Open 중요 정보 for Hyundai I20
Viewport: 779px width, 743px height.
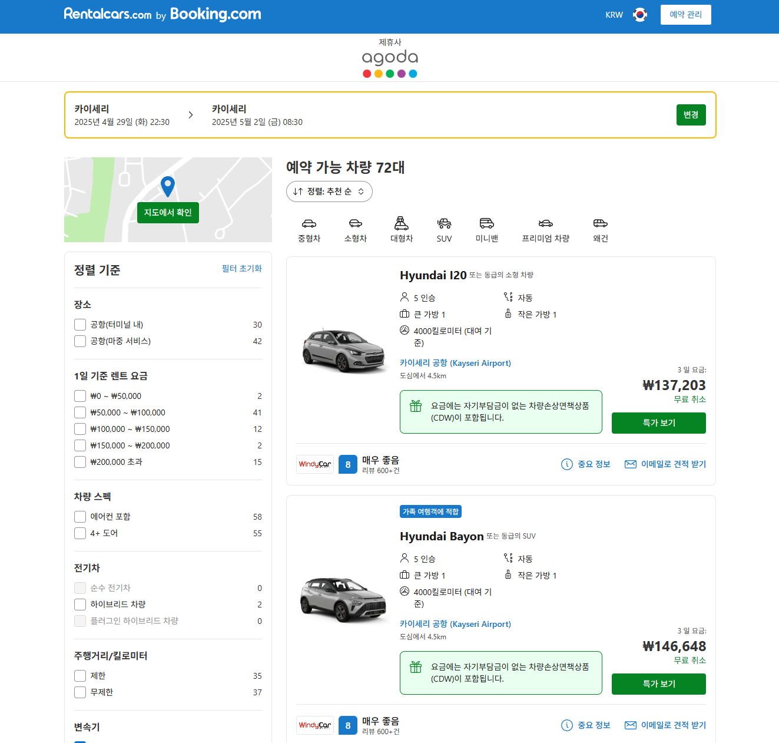click(586, 464)
